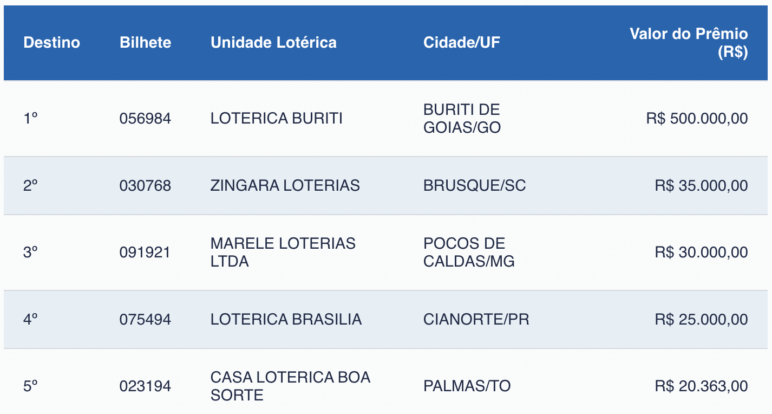Select ticket number 091921
The image size is (772, 414).
click(x=145, y=253)
